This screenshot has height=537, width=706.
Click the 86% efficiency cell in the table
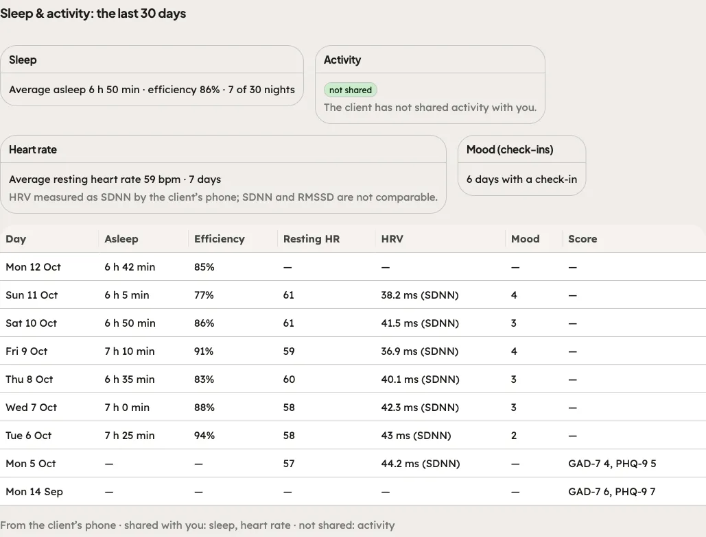click(204, 323)
